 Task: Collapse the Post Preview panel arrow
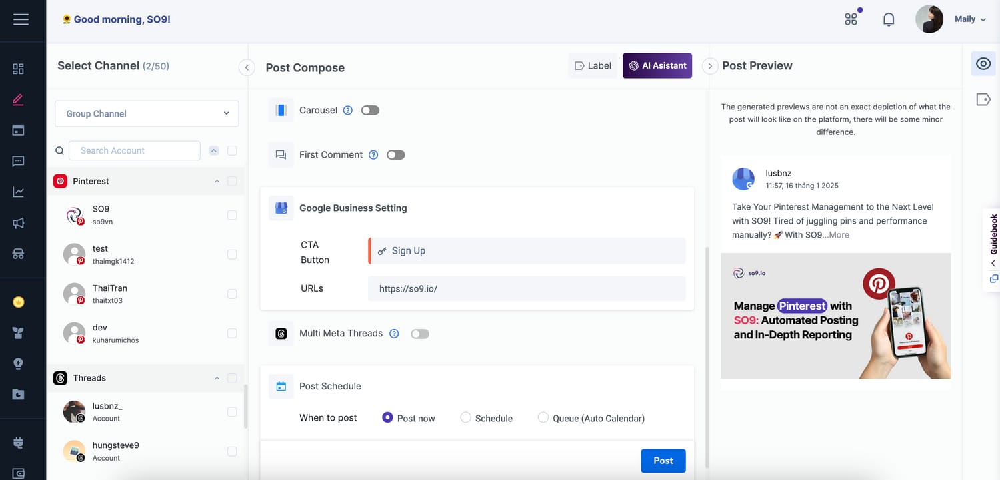[x=710, y=66]
